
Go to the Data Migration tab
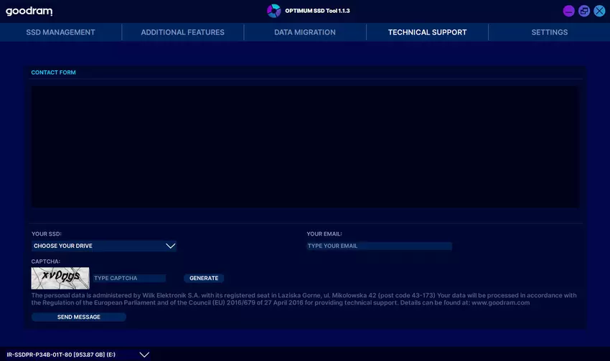point(304,32)
